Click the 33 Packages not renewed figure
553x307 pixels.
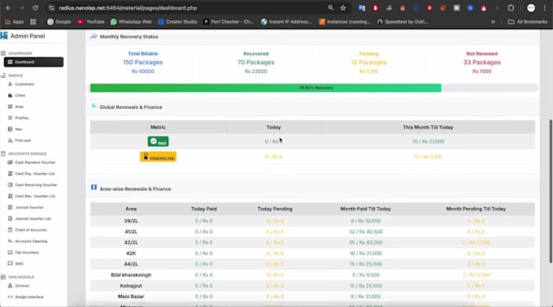coord(481,63)
